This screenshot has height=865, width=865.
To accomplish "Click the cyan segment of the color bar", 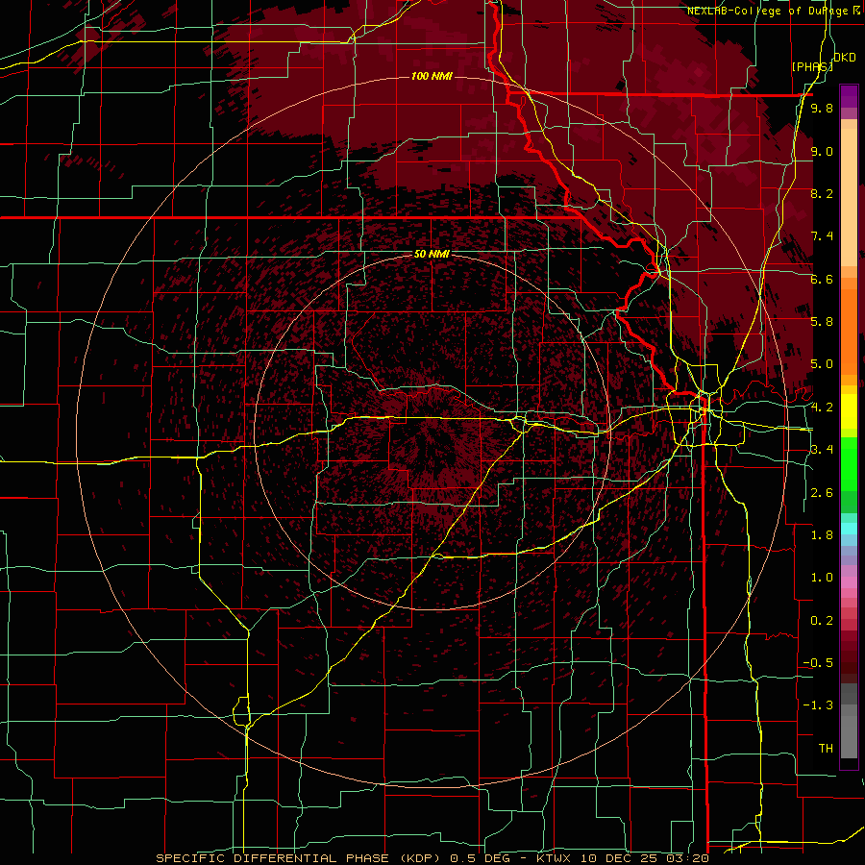I will [x=849, y=529].
